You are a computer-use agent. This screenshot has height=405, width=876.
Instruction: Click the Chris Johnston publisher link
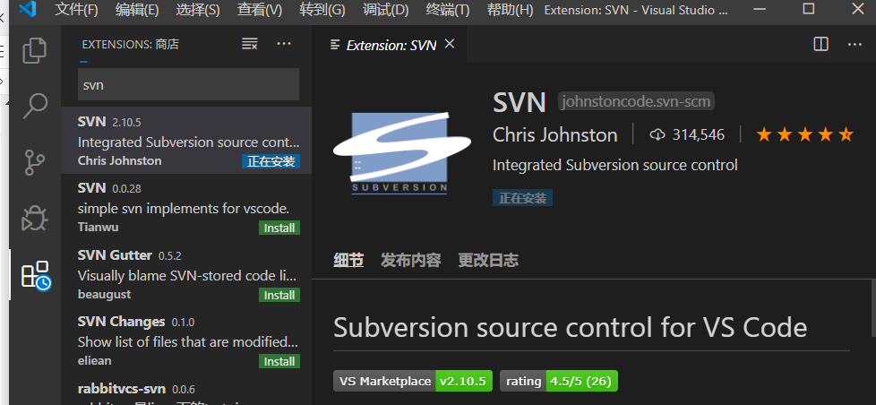click(x=554, y=134)
